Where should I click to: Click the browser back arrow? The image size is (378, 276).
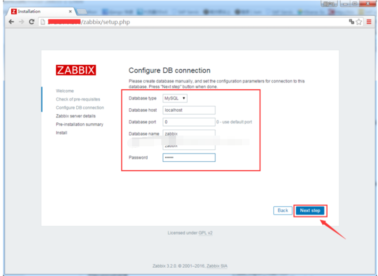pyautogui.click(x=11, y=22)
